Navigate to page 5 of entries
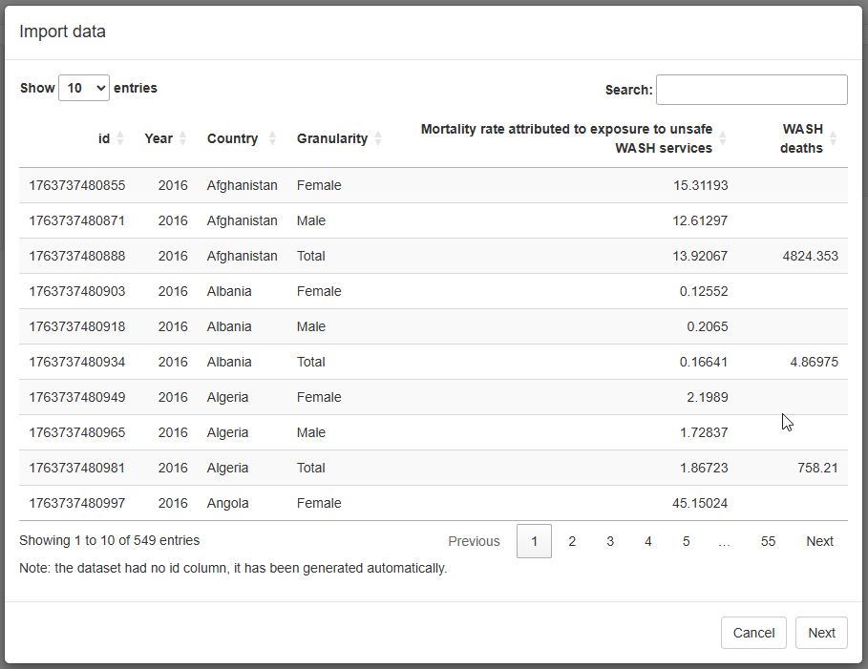Viewport: 868px width, 669px height. pyautogui.click(x=687, y=541)
